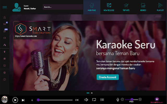This screenshot has height=104, width=167.
Task: Mute the volume speaker icon
Action: click(x=86, y=100)
